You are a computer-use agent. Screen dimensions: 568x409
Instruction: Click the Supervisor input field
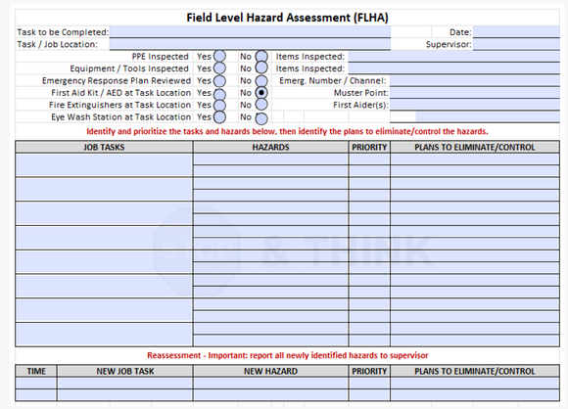(516, 44)
